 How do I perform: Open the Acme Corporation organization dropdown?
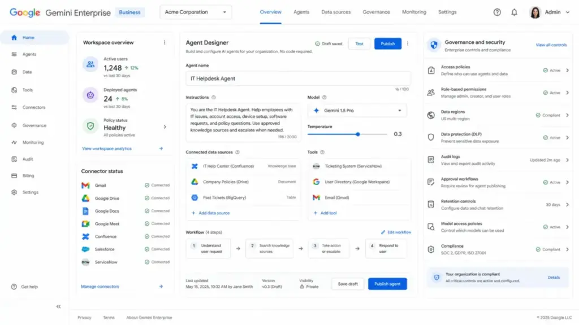coord(196,12)
